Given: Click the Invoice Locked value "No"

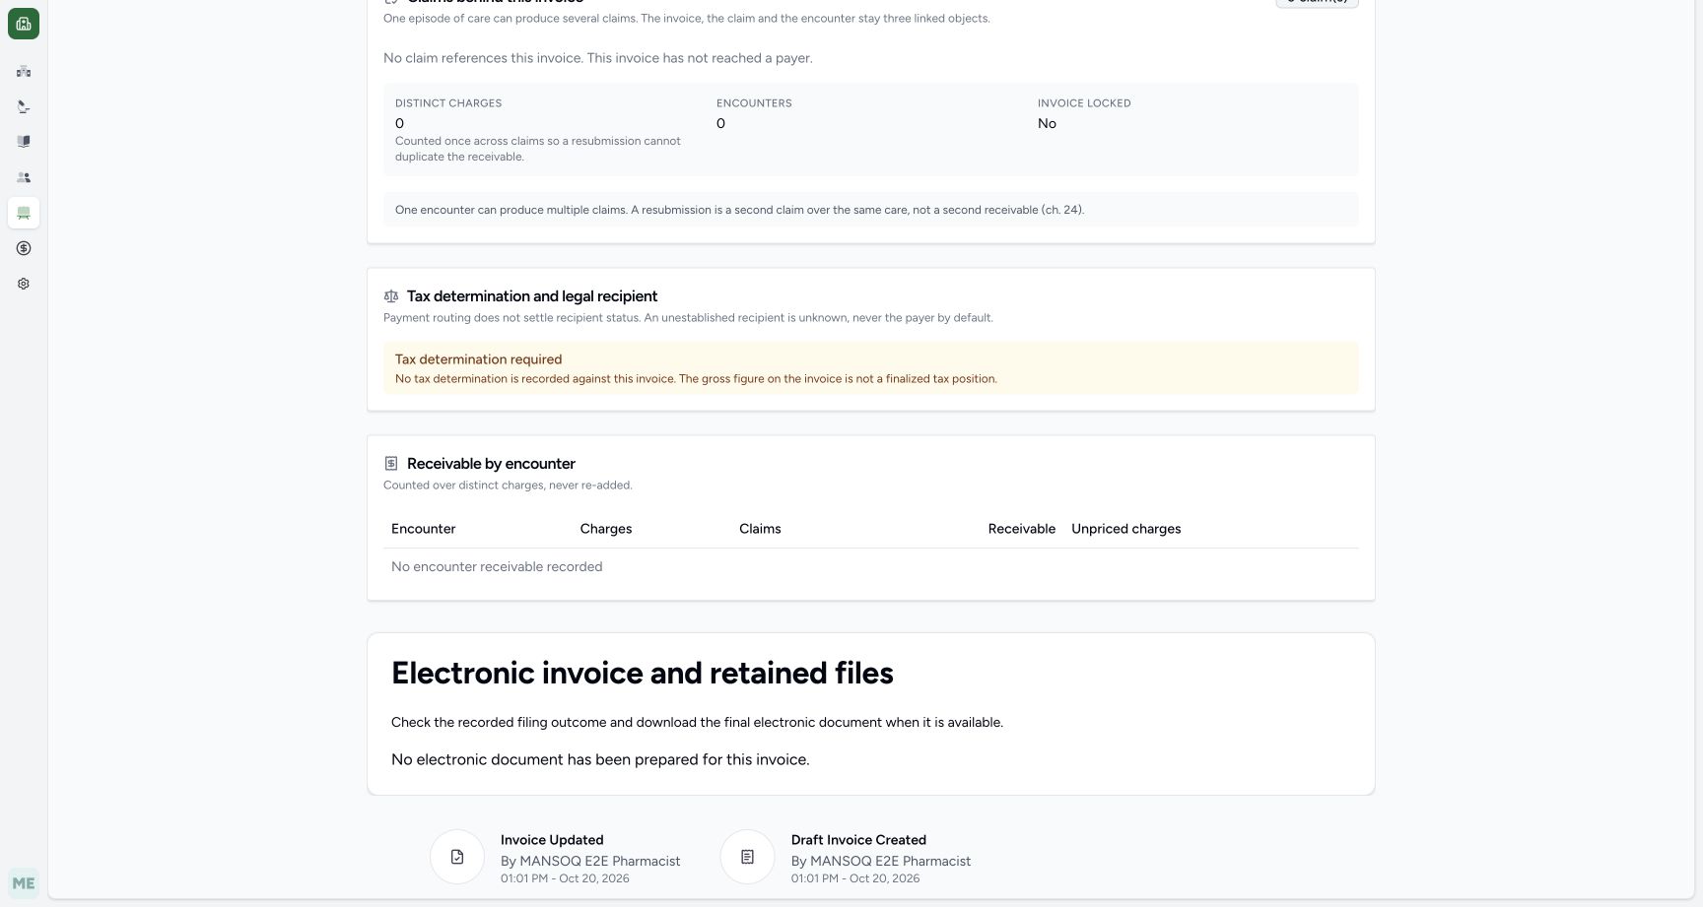Looking at the screenshot, I should 1047,124.
